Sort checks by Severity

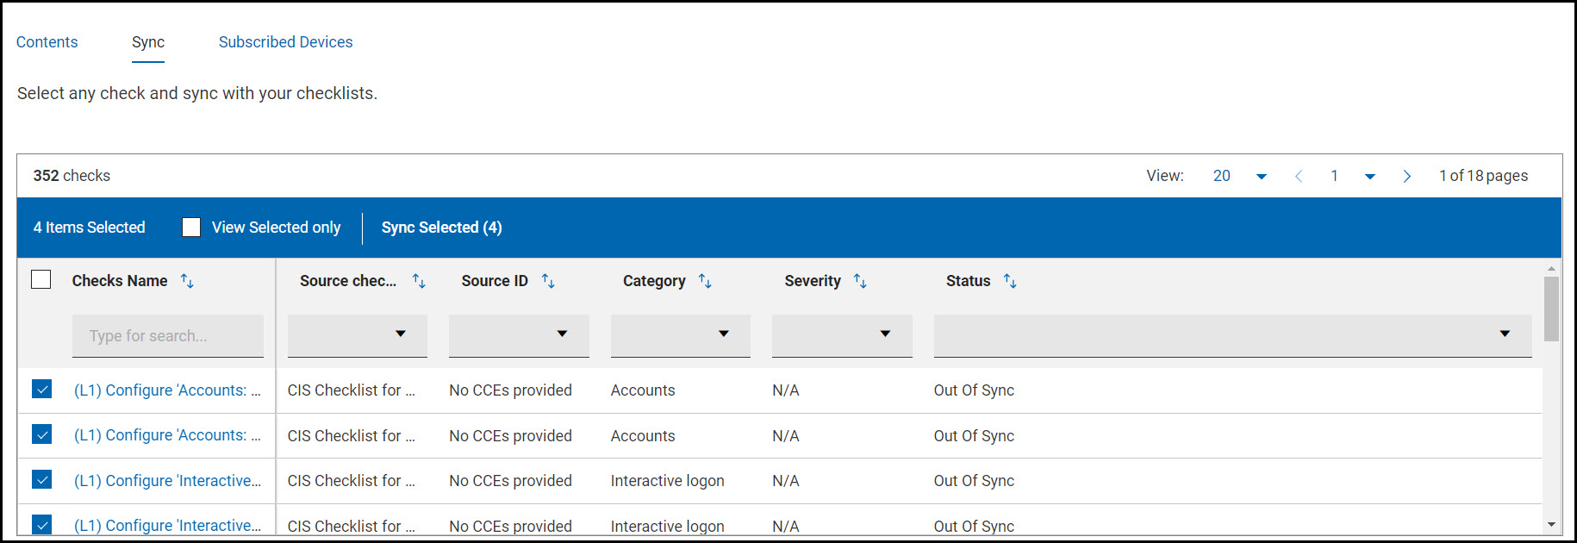860,281
